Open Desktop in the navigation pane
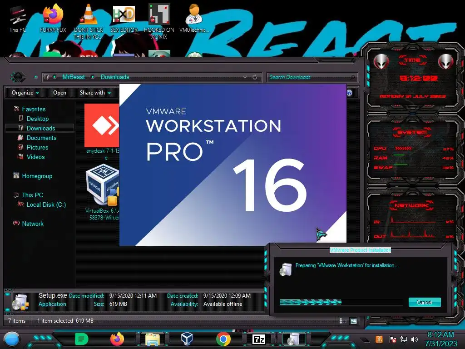The height and width of the screenshot is (349, 465). [x=37, y=119]
